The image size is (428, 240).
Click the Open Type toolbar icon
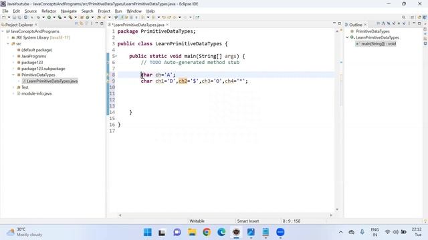click(99, 17)
